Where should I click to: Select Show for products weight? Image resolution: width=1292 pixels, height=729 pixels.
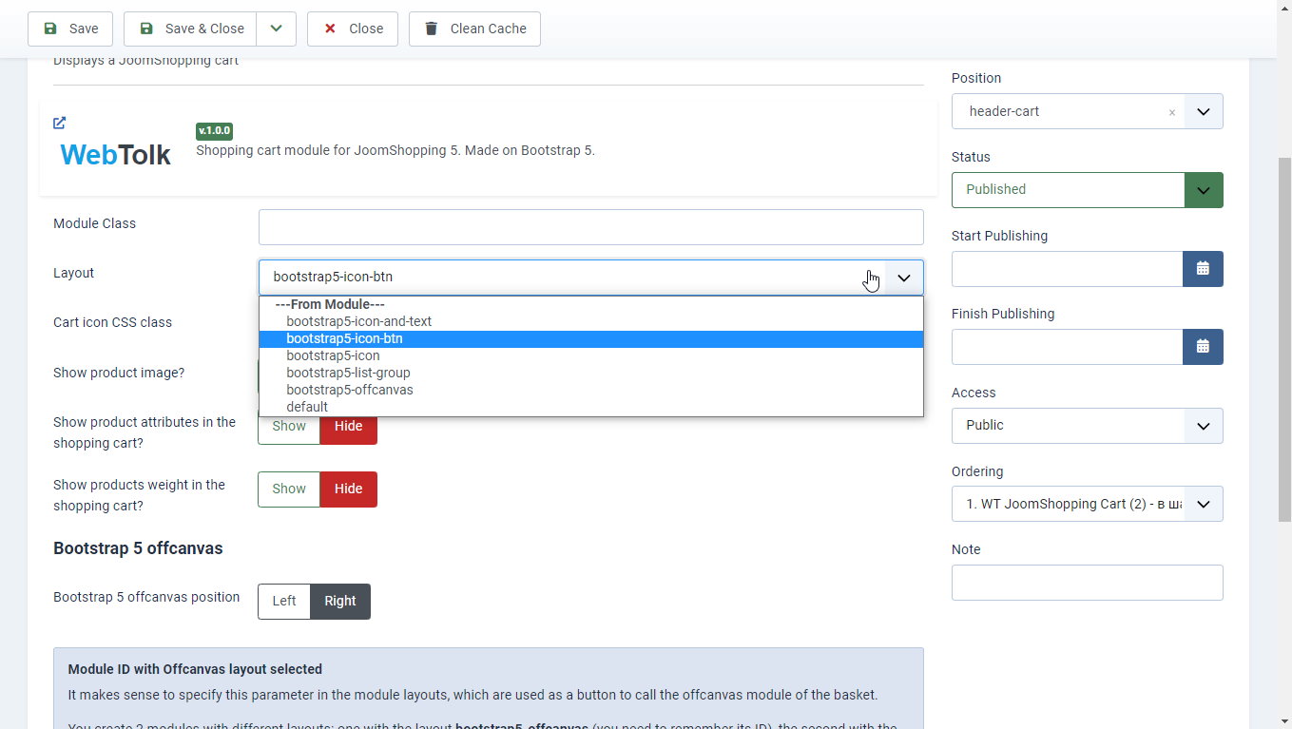coord(289,489)
